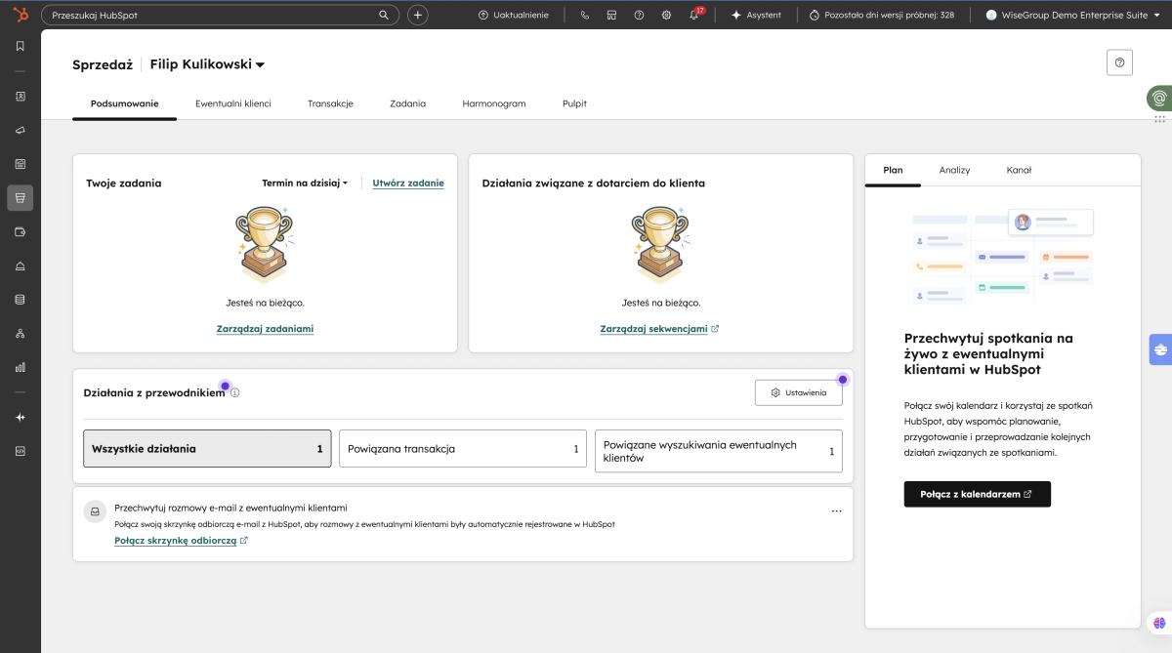
Task: Open the three-dot menu on email card
Action: click(836, 511)
